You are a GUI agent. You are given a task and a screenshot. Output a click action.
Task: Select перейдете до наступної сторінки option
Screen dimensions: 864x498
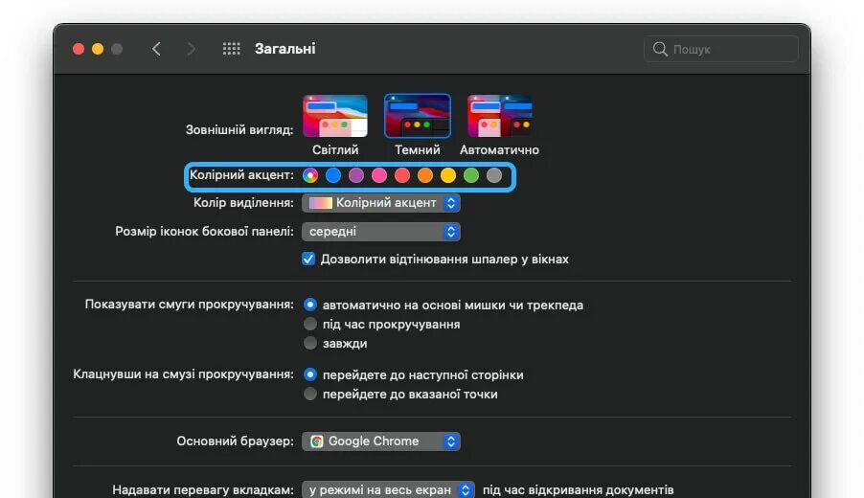[x=310, y=374]
